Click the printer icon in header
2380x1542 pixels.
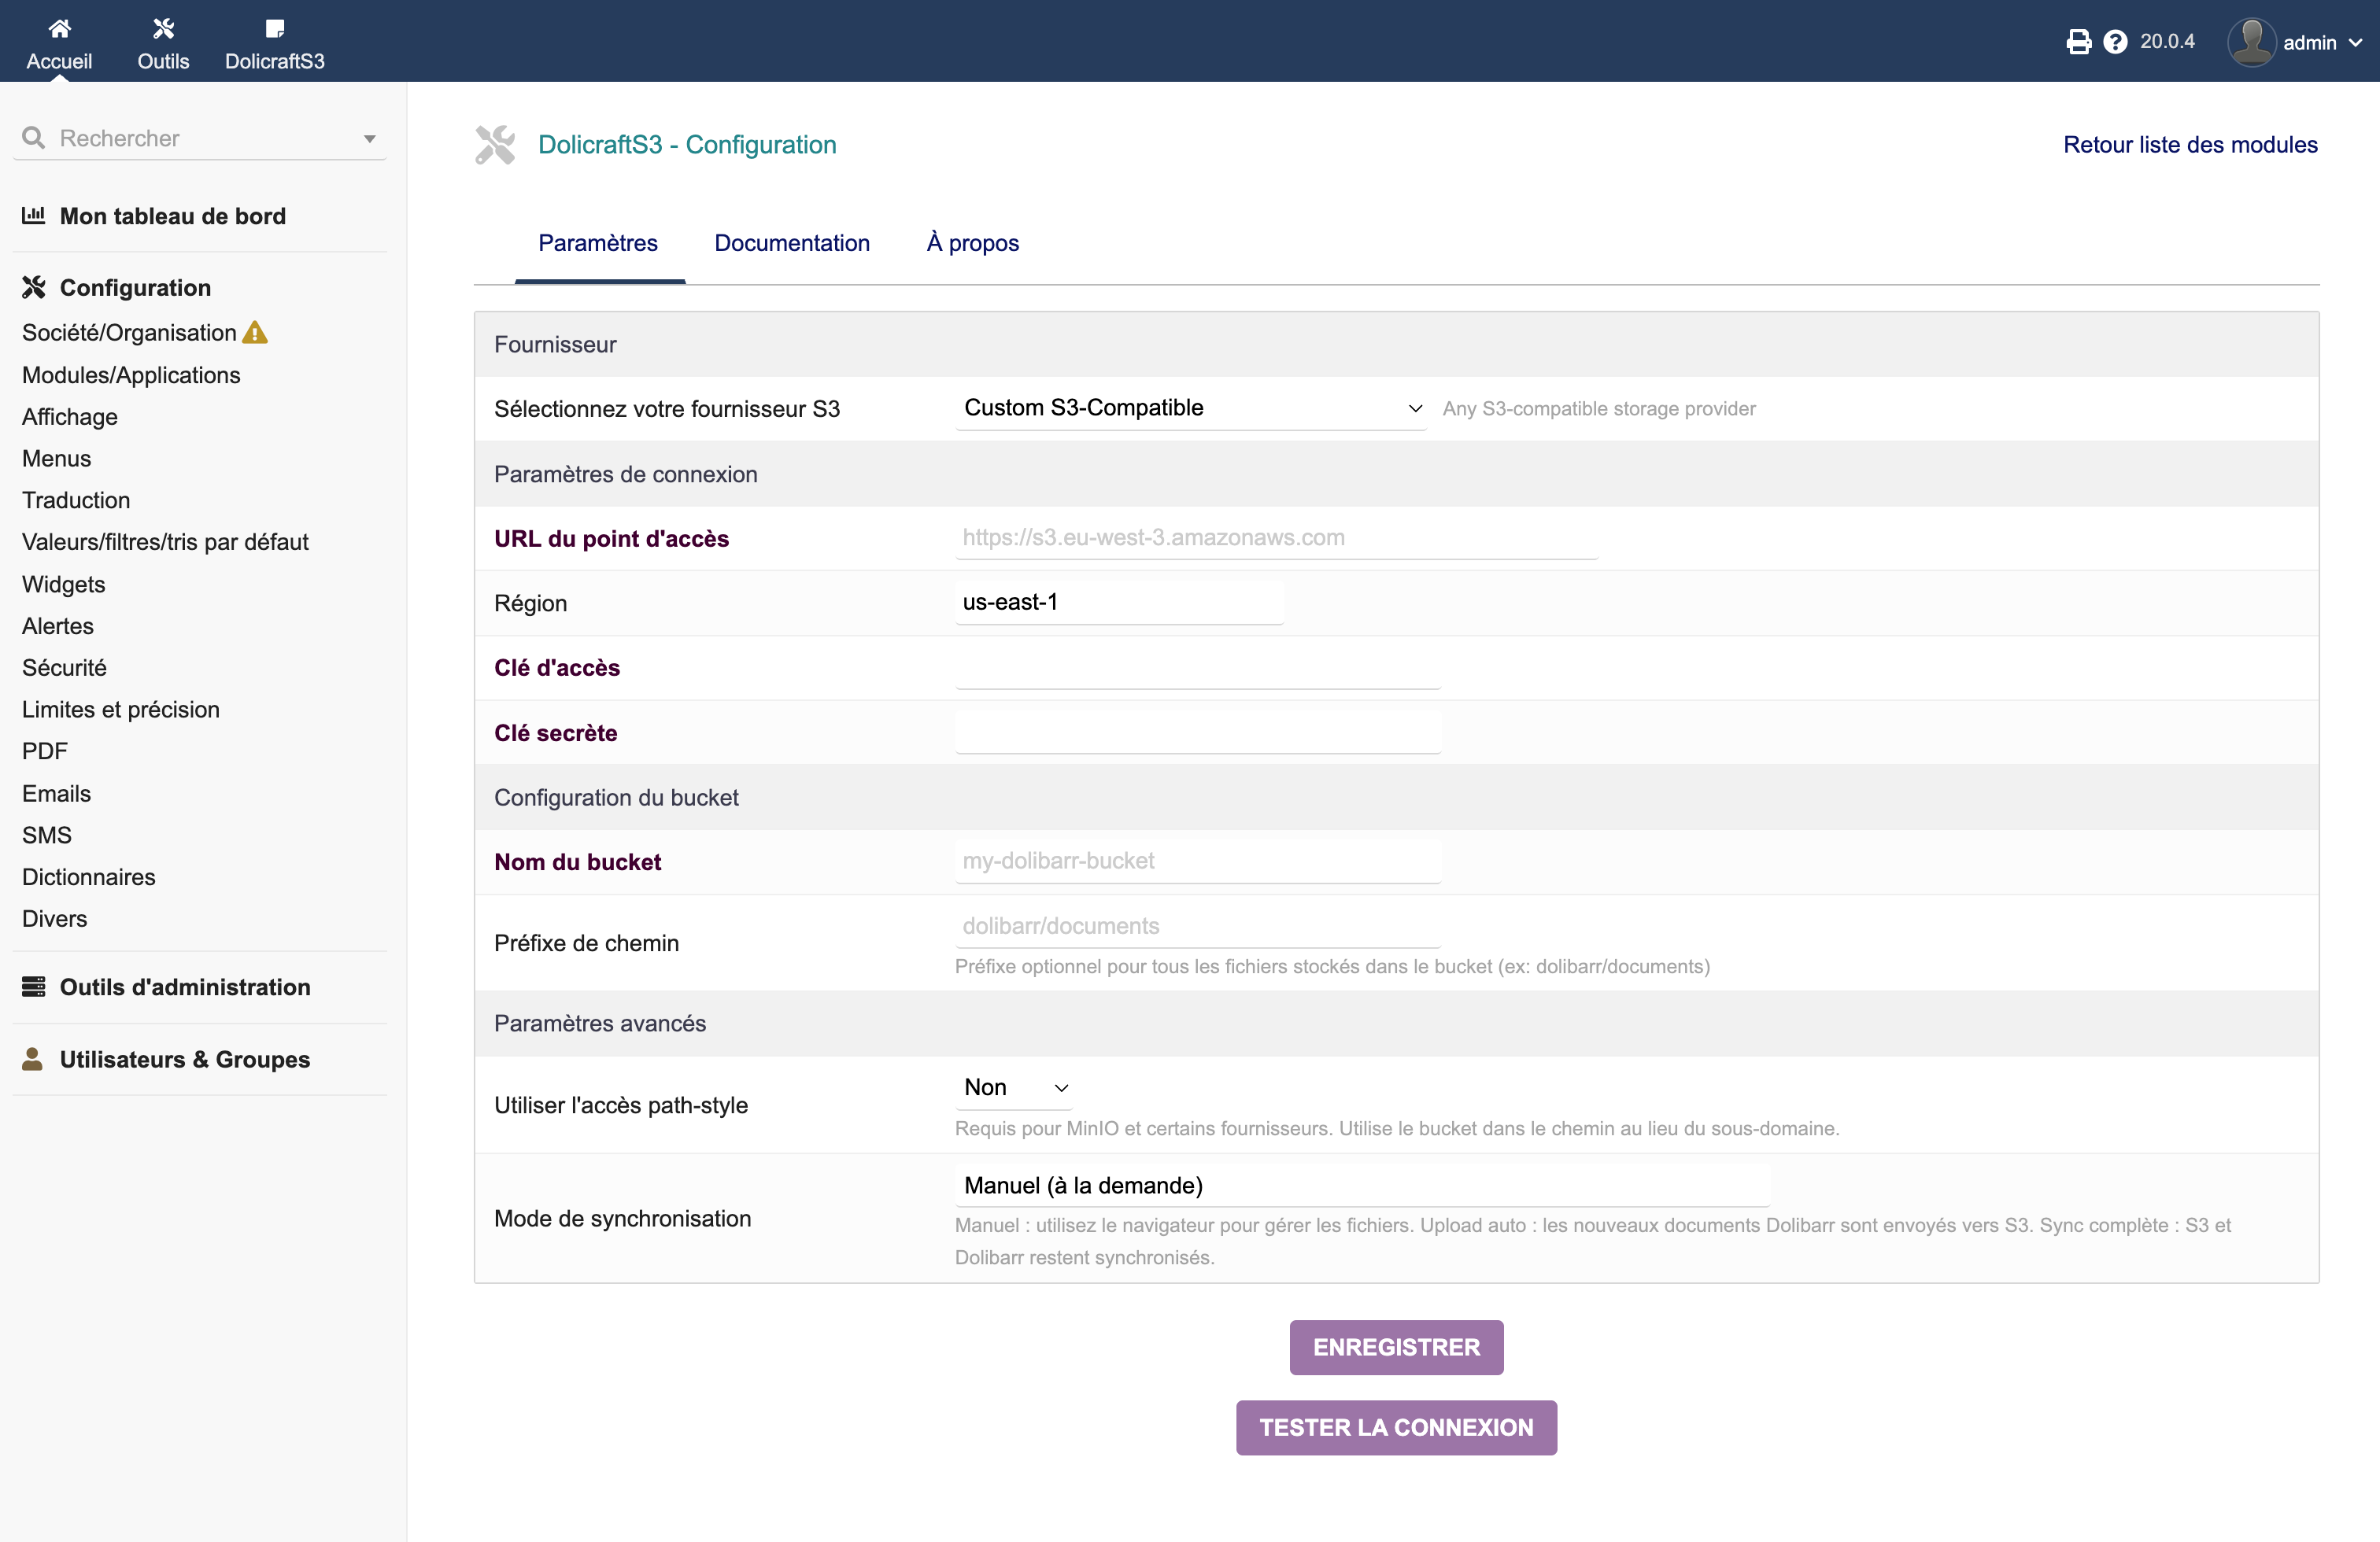click(x=2078, y=42)
